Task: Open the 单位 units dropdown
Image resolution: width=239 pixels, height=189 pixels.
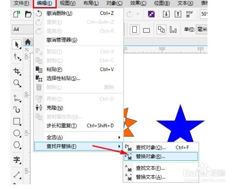Action: [202, 29]
